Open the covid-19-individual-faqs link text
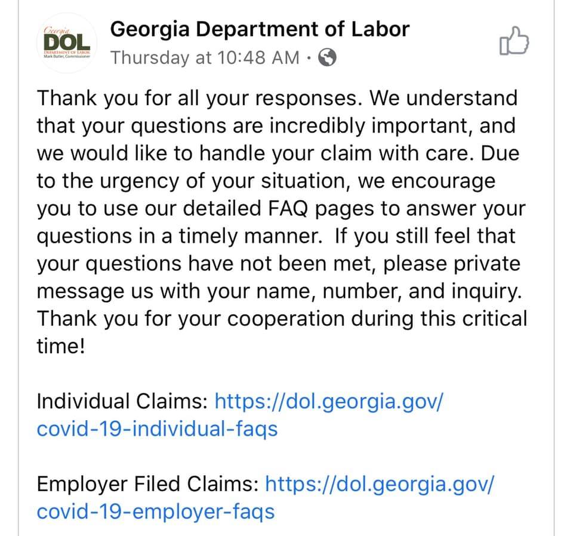Screen dimensions: 573x536 click(x=157, y=429)
